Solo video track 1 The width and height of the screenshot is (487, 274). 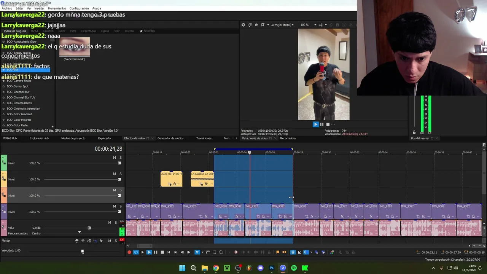pos(121,158)
